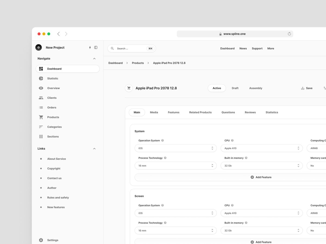Open Screen Built-in memory dropdown (32 Gb)
The width and height of the screenshot is (326, 244).
point(262,230)
